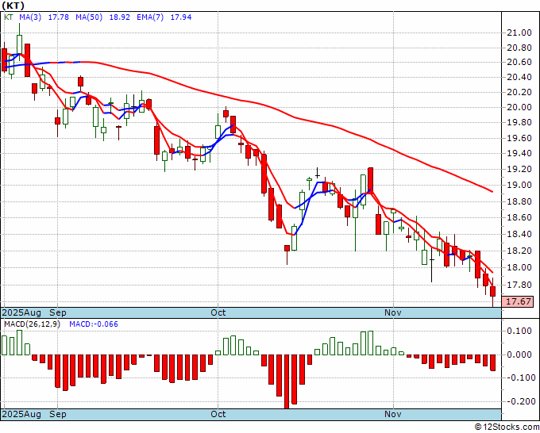The image size is (540, 433).
Task: Click the 17.78 MA(3) value
Action: click(58, 17)
